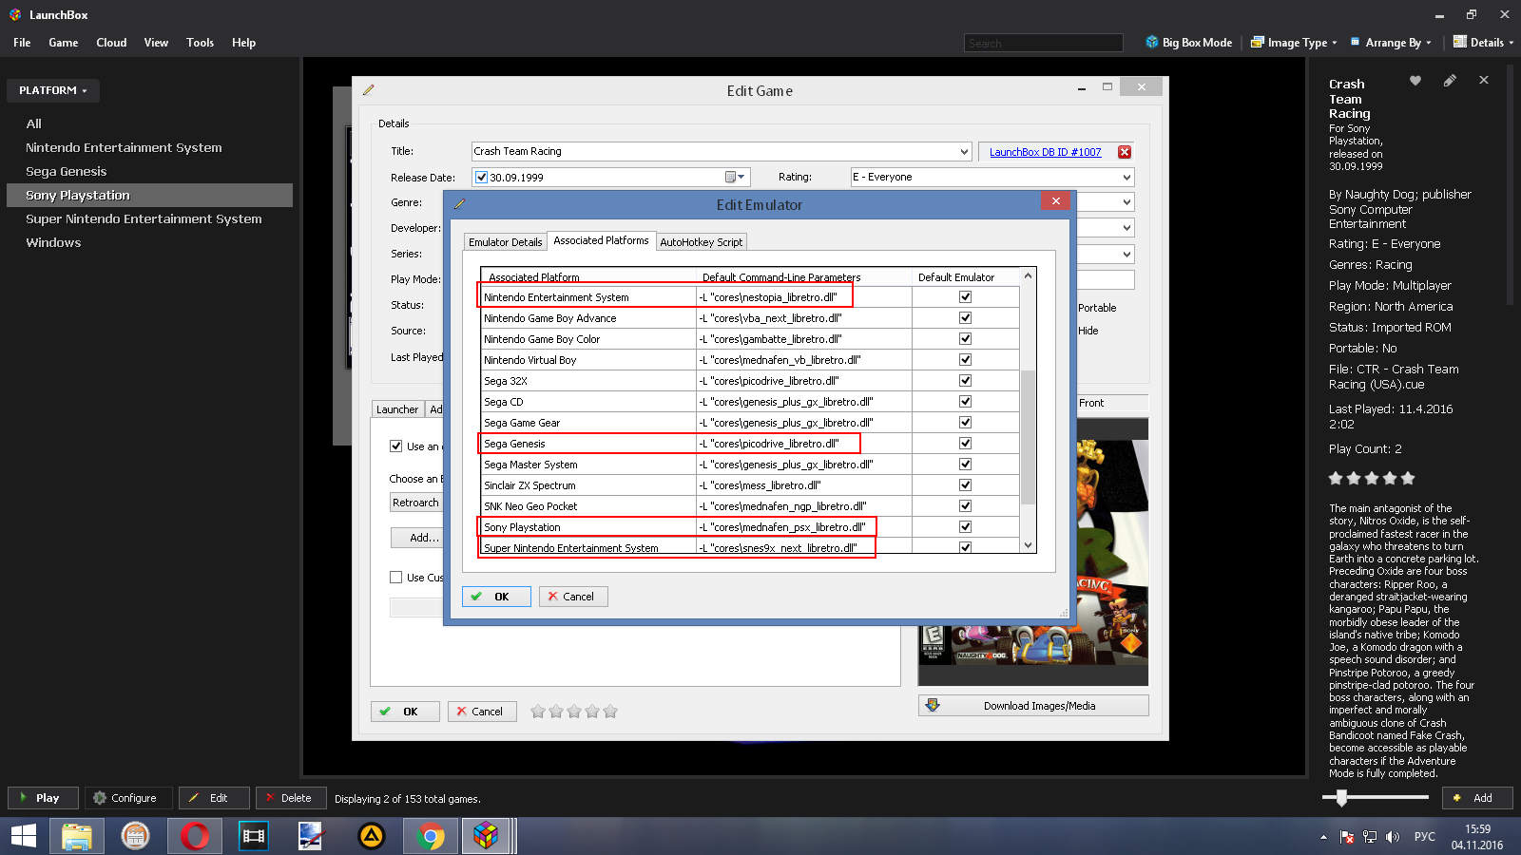Toggle default emulator for Sega 32X

tap(965, 380)
